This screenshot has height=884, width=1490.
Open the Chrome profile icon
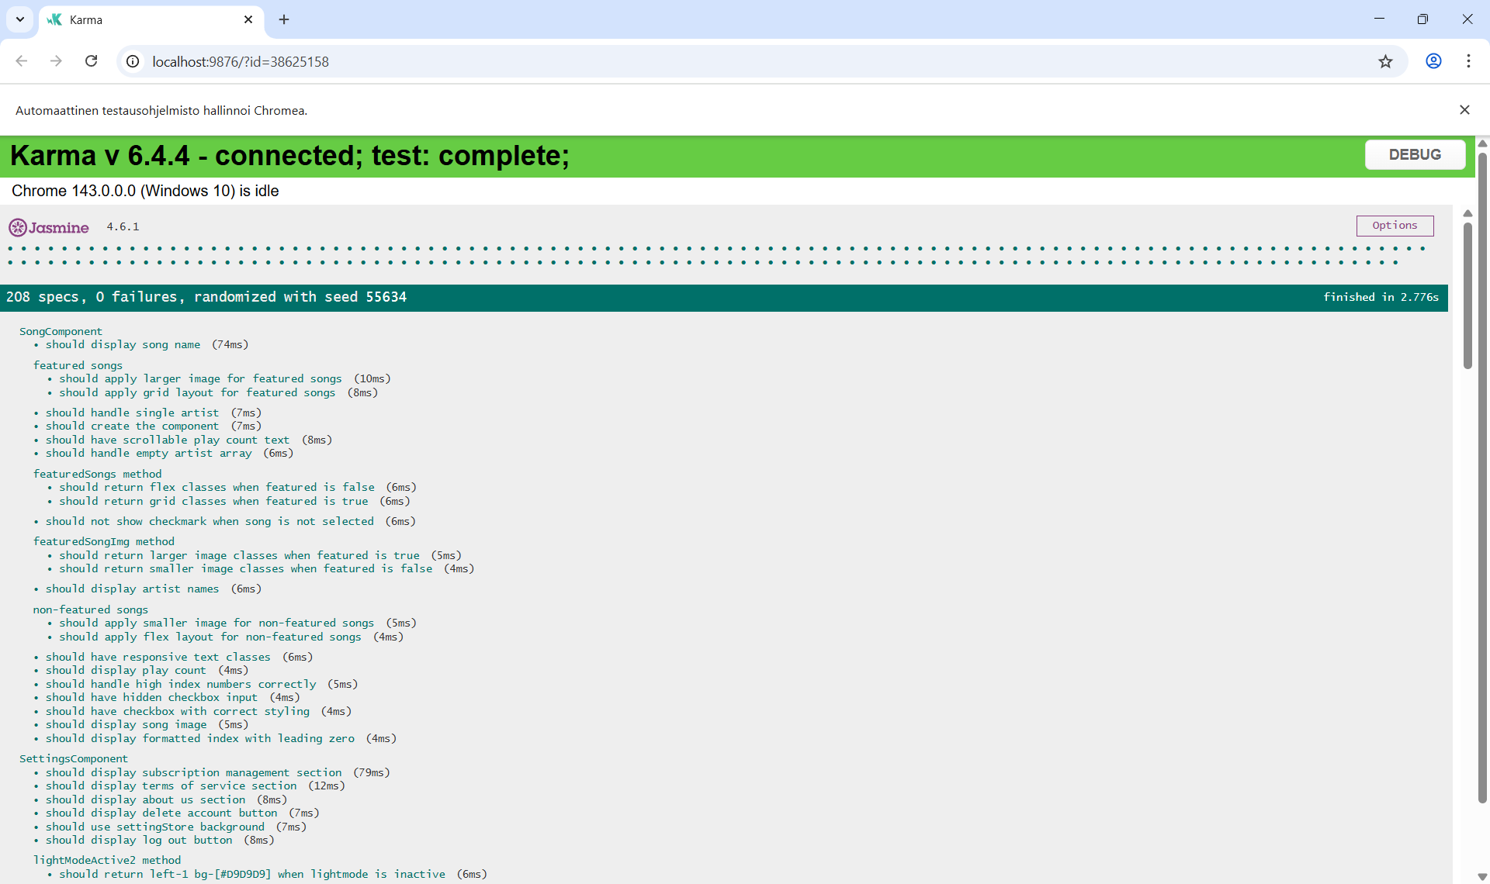pos(1433,61)
